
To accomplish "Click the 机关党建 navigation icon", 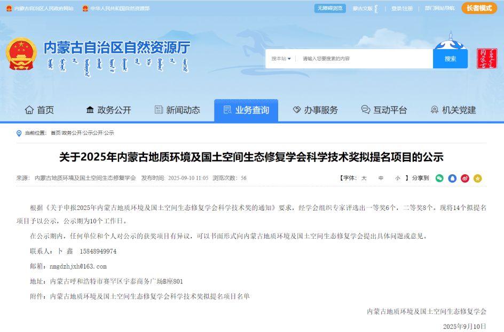I will click(x=435, y=110).
